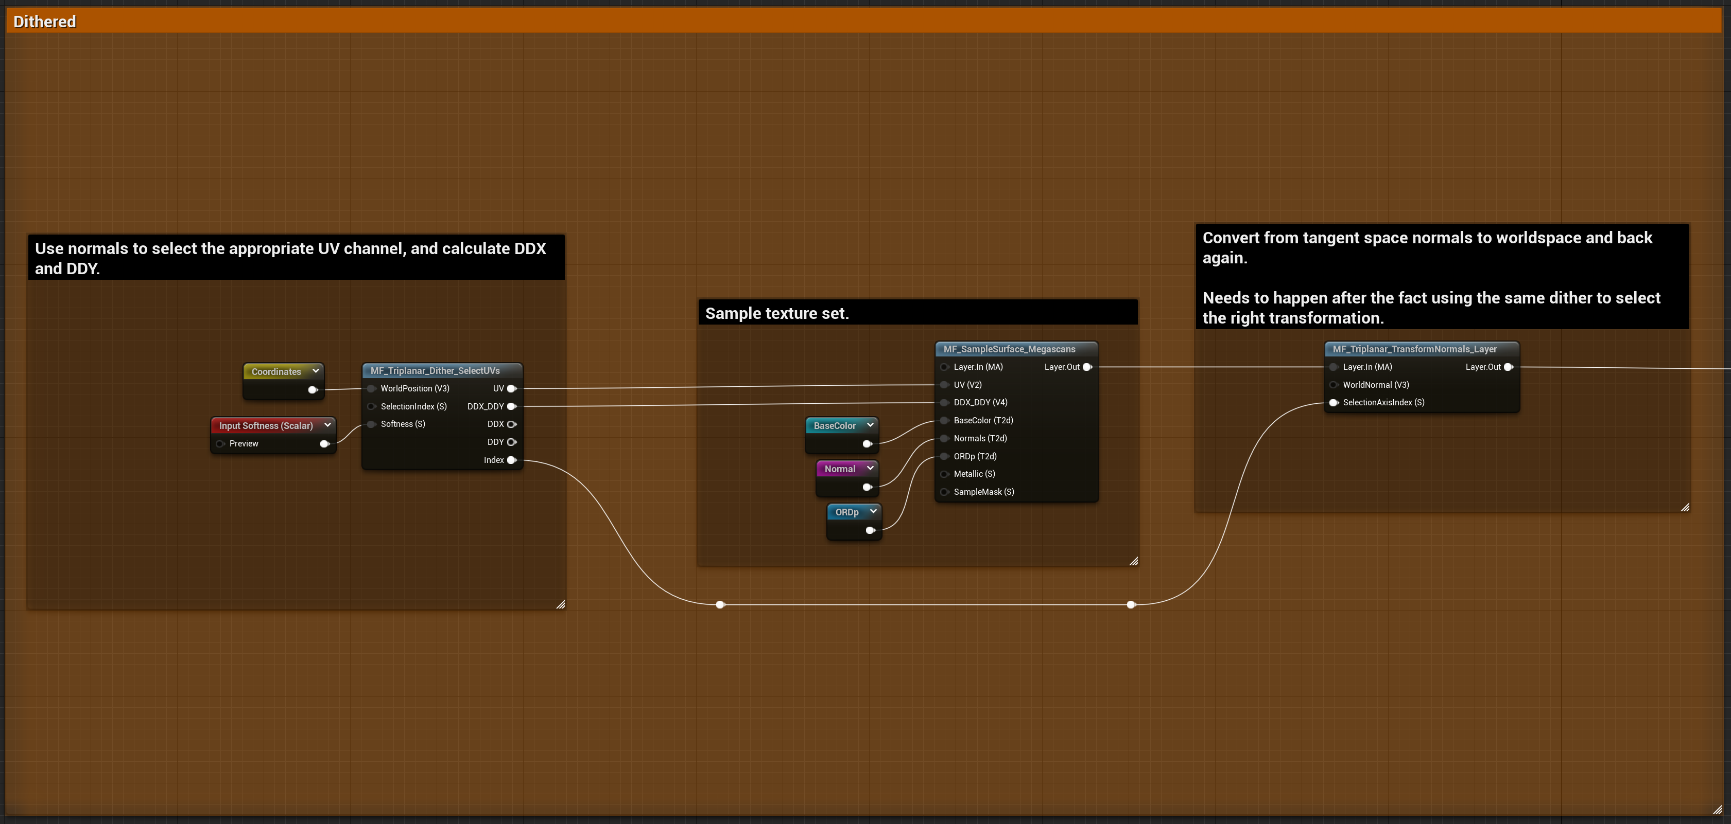
Task: Click the SampleMask (S) input pin
Action: click(x=944, y=492)
